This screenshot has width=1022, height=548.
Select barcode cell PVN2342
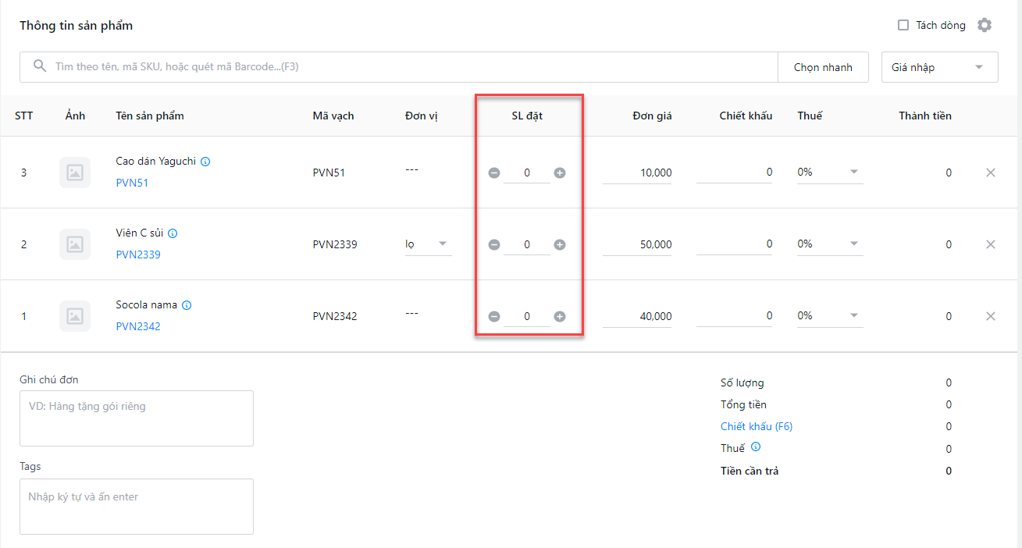(335, 316)
